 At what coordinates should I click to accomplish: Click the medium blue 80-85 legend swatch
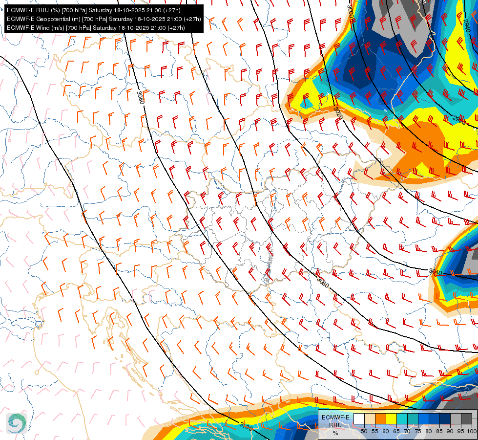[434, 419]
